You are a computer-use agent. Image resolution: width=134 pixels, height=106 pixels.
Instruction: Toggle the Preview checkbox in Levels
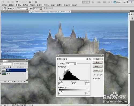coord(94,78)
